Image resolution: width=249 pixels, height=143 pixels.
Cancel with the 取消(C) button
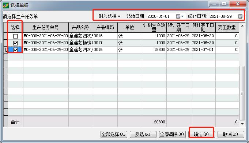(x=231, y=135)
